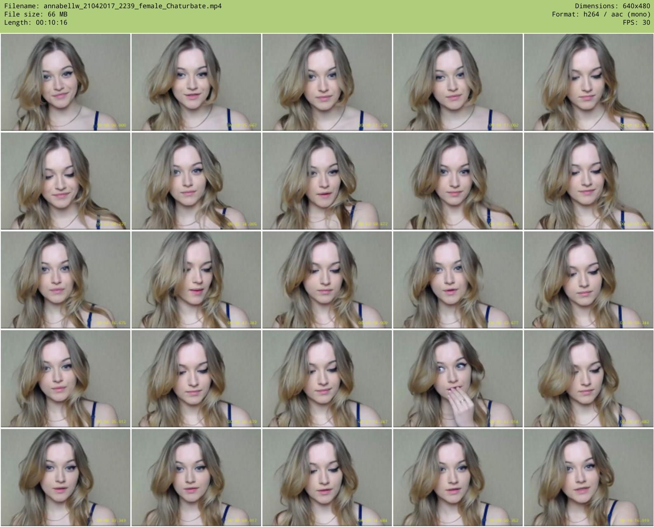Click the second thumbnail in the first row
654x527 pixels.
pos(196,82)
